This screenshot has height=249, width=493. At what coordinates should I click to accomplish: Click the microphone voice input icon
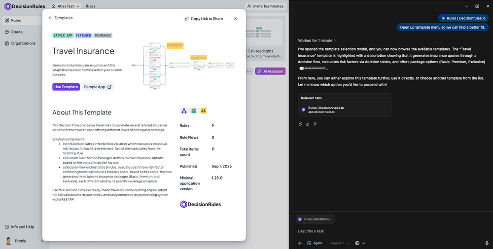[x=487, y=243]
